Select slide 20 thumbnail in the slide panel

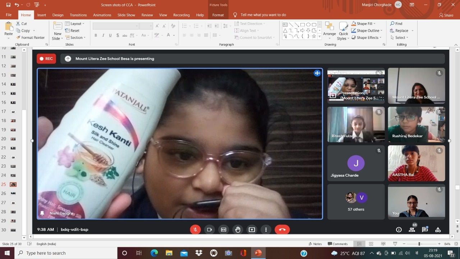tap(13, 139)
